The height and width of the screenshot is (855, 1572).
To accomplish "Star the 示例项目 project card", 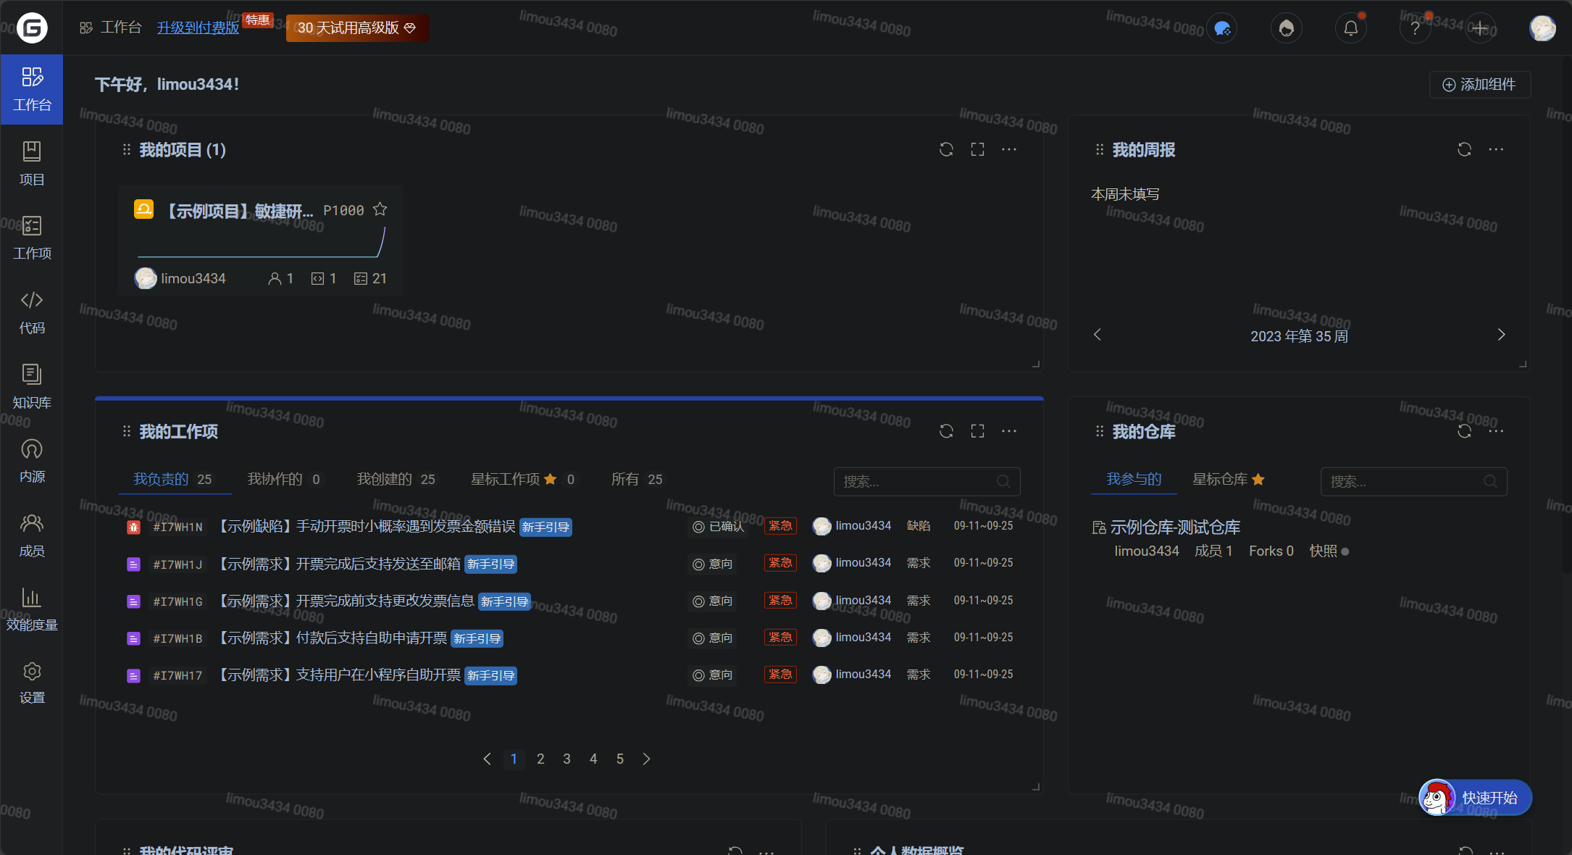I will click(x=380, y=209).
